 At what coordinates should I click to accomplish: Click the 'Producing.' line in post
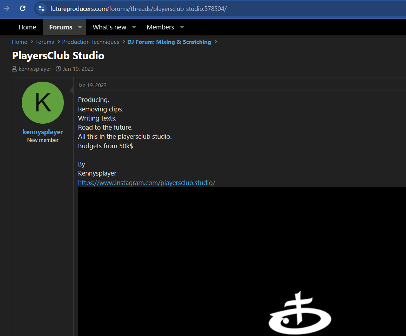94,100
